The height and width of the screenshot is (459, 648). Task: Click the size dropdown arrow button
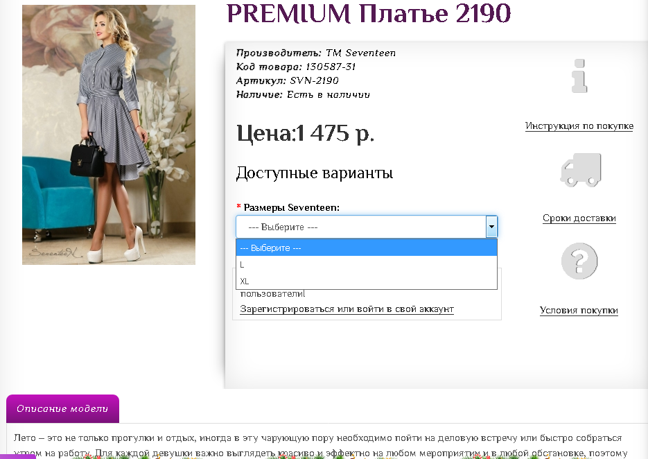click(x=491, y=227)
